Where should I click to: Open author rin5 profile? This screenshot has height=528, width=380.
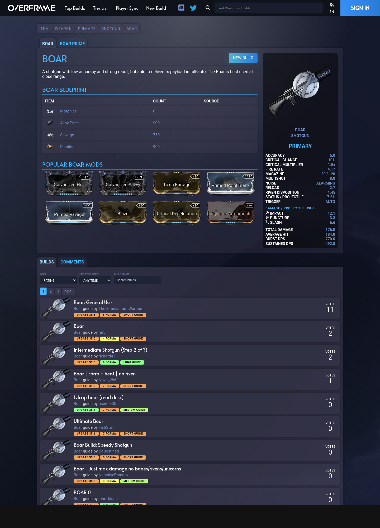(x=102, y=332)
